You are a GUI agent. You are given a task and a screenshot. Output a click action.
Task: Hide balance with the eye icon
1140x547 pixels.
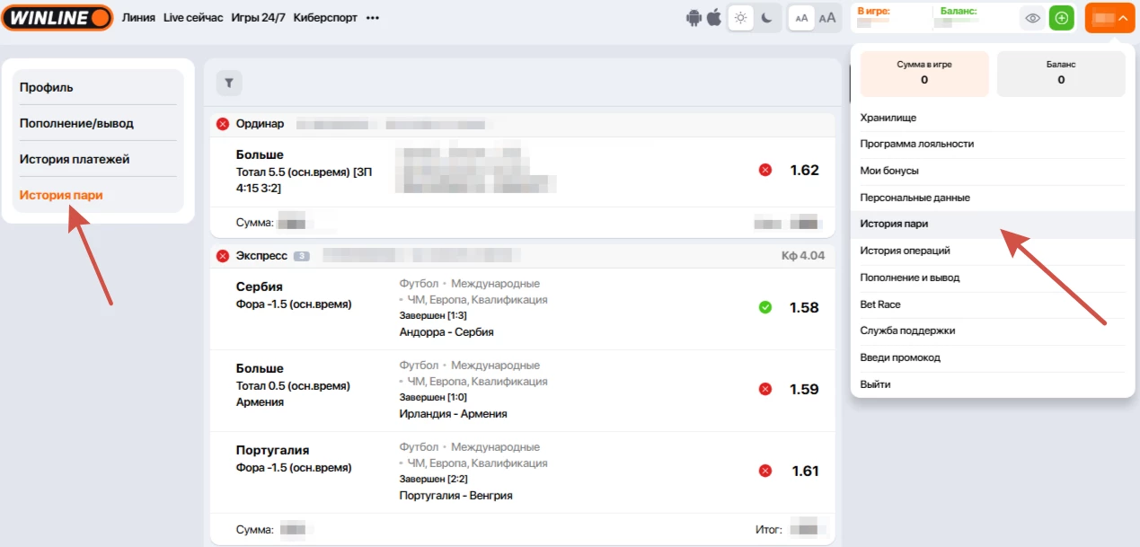click(1033, 18)
